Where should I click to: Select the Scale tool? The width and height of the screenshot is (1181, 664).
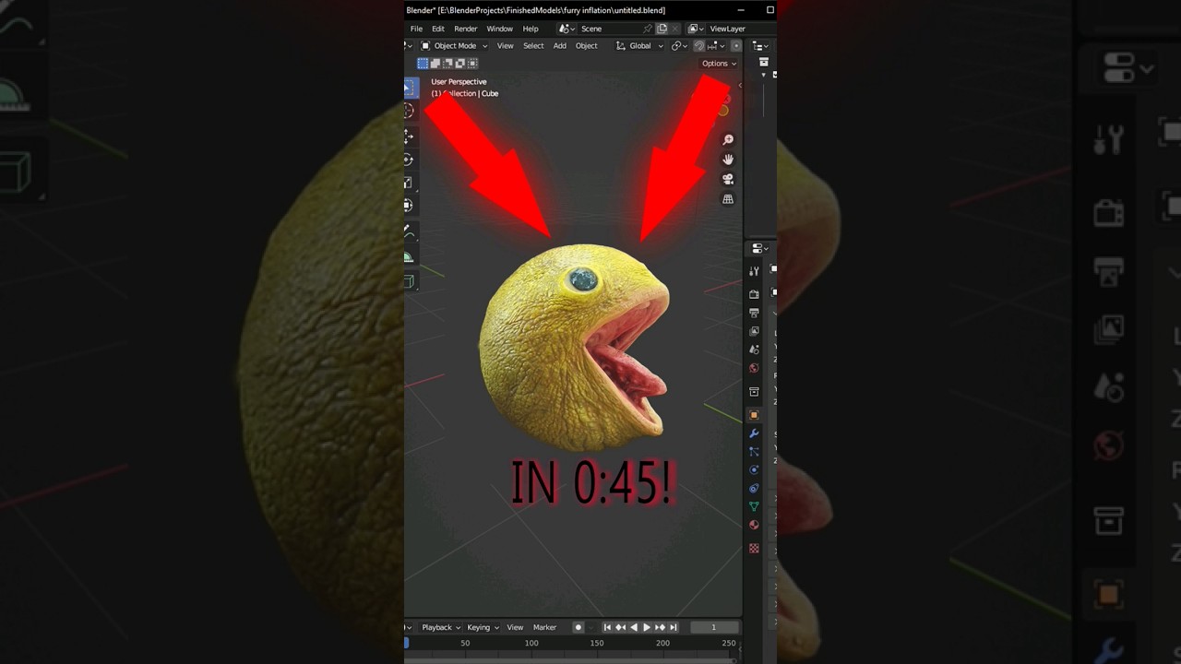[410, 183]
